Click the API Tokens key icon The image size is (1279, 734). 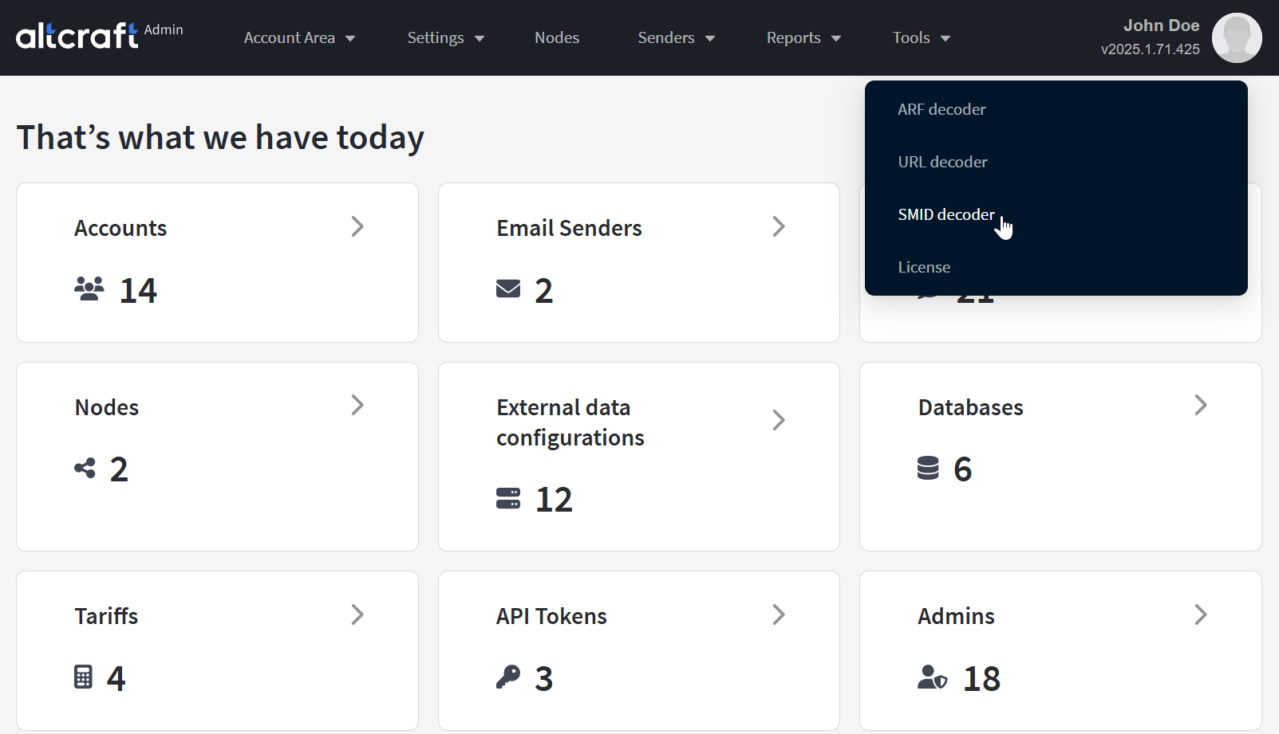click(508, 677)
